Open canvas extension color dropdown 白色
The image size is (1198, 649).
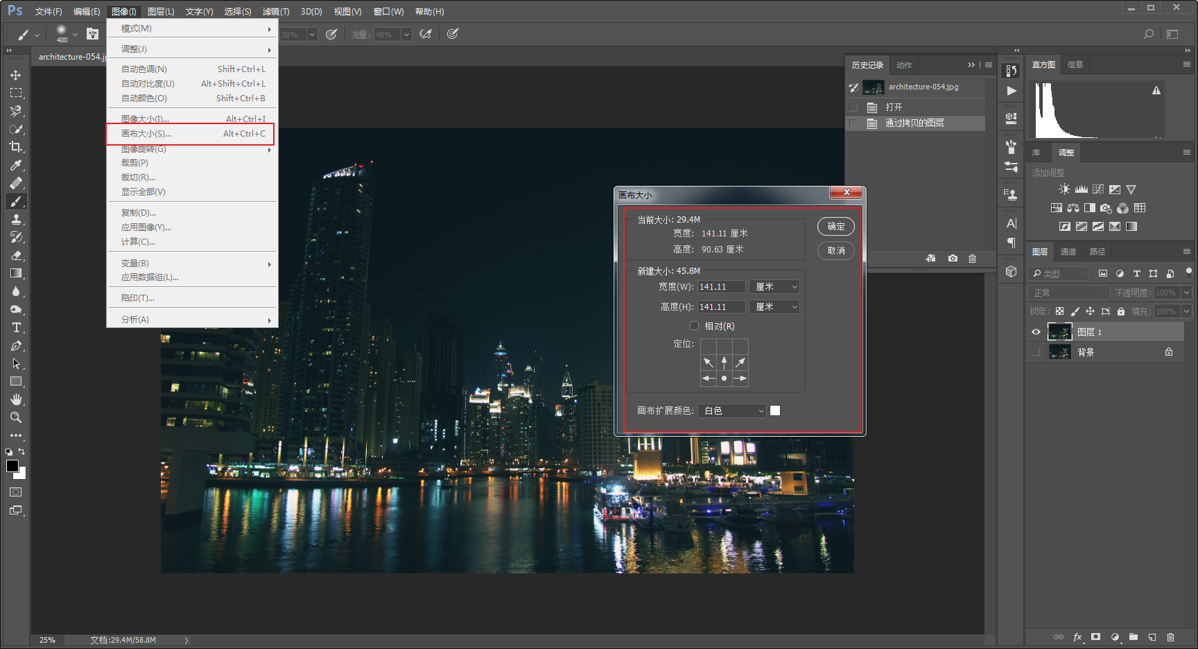pyautogui.click(x=732, y=411)
